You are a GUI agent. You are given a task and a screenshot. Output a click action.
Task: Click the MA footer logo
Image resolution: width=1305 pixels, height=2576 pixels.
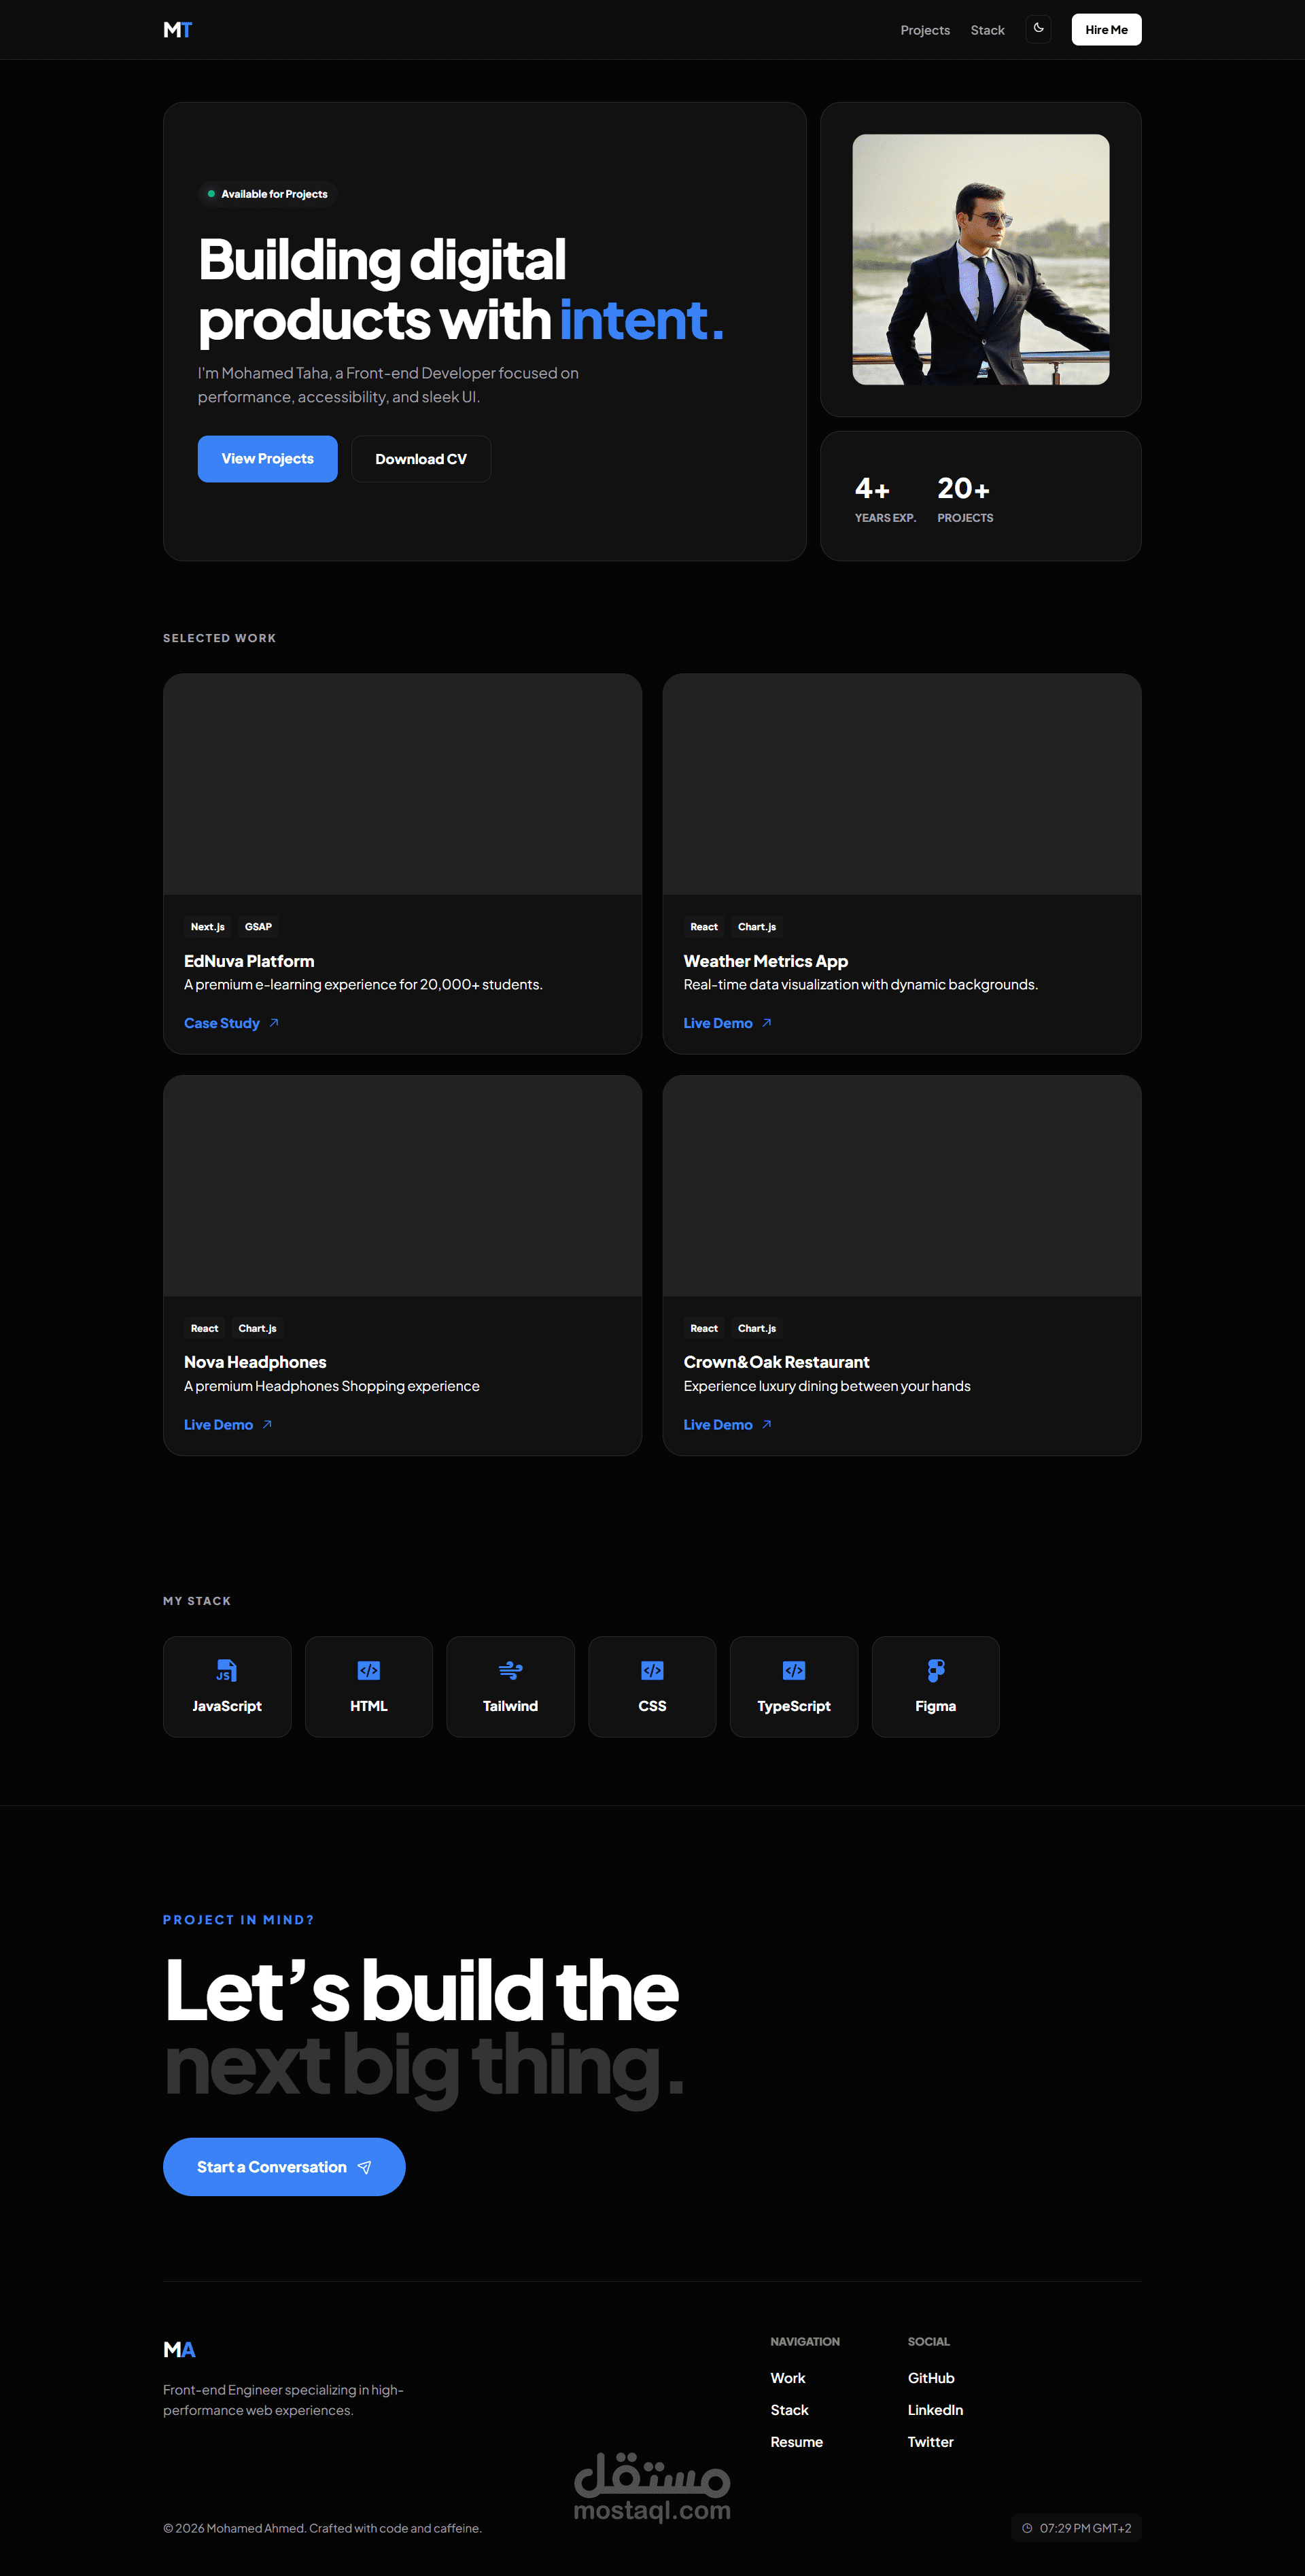(x=179, y=2349)
